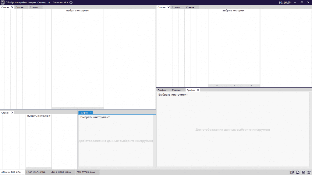Close the active График tab in bottom-left panel
This screenshot has height=175, width=312.
click(x=91, y=113)
